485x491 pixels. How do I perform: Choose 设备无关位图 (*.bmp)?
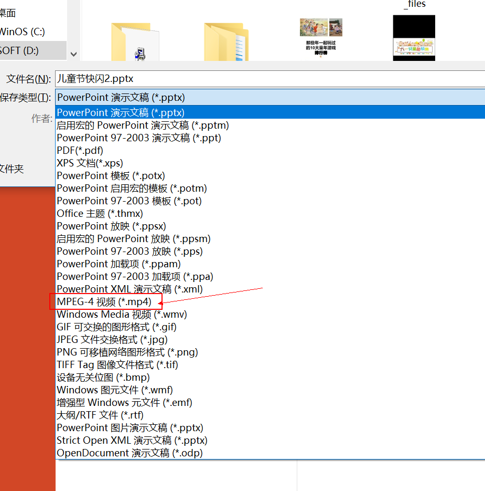pyautogui.click(x=270, y=378)
